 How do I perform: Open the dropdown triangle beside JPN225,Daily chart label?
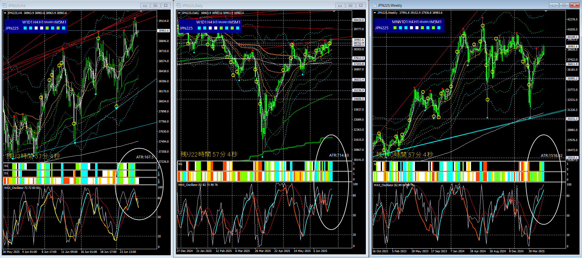click(x=179, y=13)
